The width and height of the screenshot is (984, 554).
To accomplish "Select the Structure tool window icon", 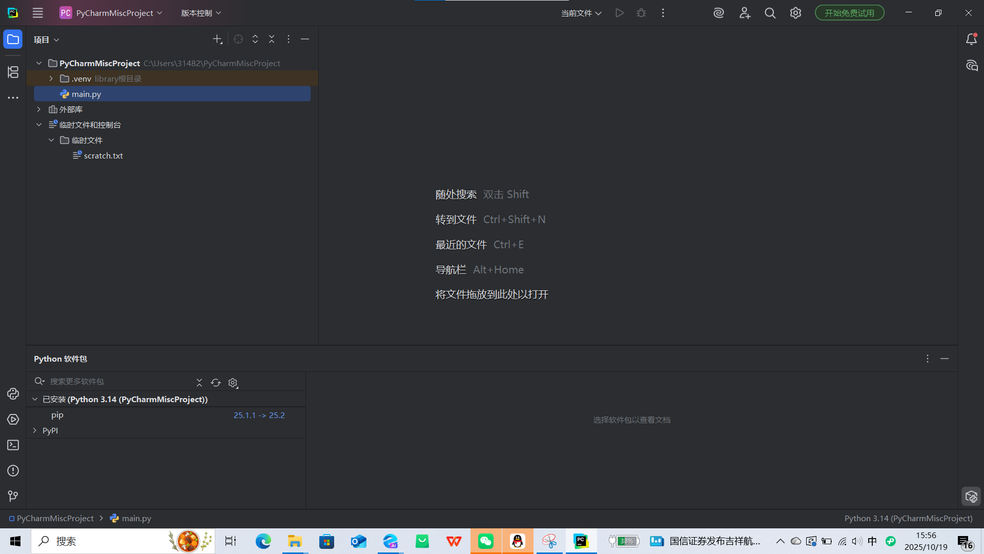I will click(x=13, y=72).
